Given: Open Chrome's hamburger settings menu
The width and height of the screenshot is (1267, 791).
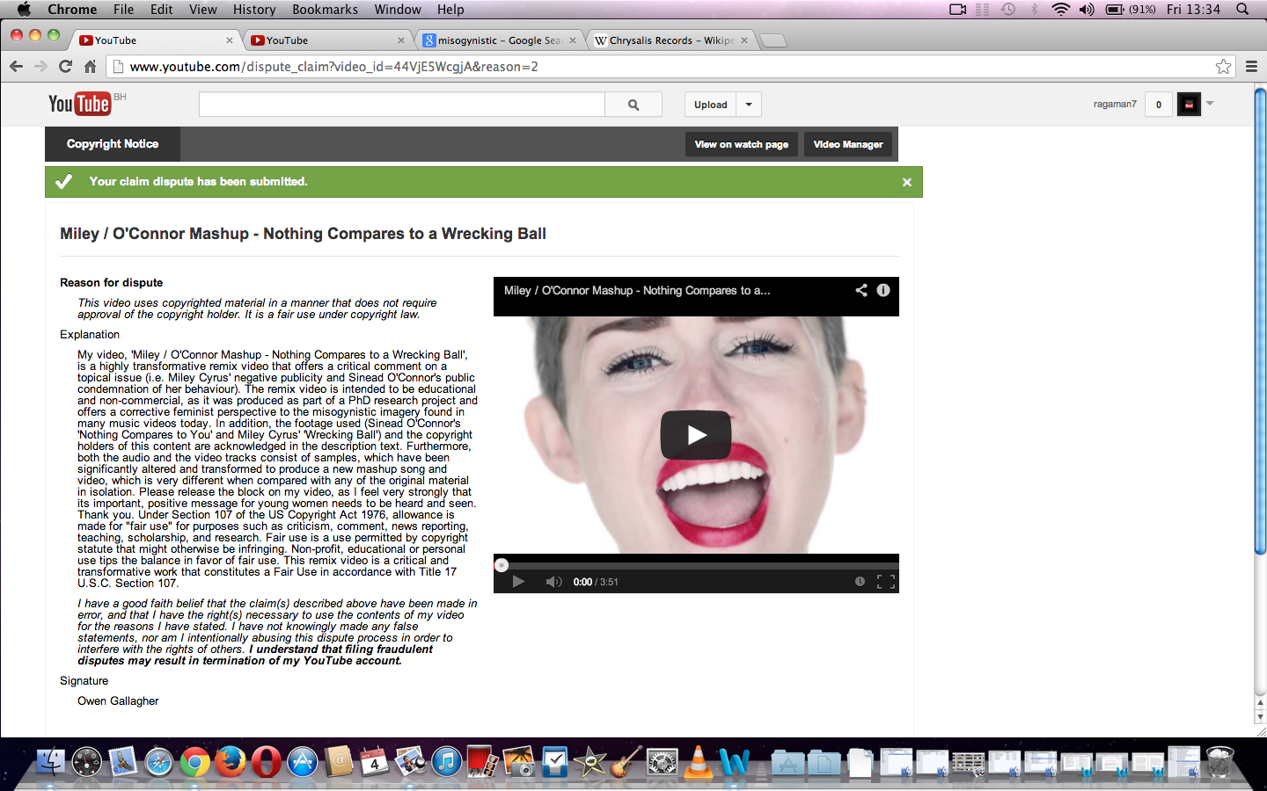Looking at the screenshot, I should (1251, 66).
